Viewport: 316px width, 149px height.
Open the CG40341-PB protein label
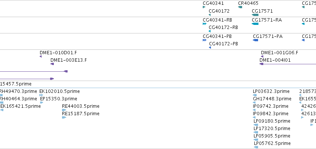pos(217,36)
